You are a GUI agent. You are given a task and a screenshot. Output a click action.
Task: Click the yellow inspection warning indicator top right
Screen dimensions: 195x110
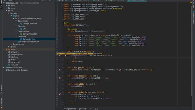(191, 2)
